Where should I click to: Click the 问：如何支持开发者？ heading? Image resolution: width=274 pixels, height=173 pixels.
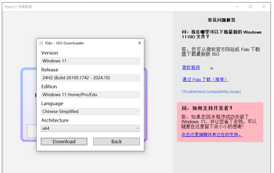207,108
